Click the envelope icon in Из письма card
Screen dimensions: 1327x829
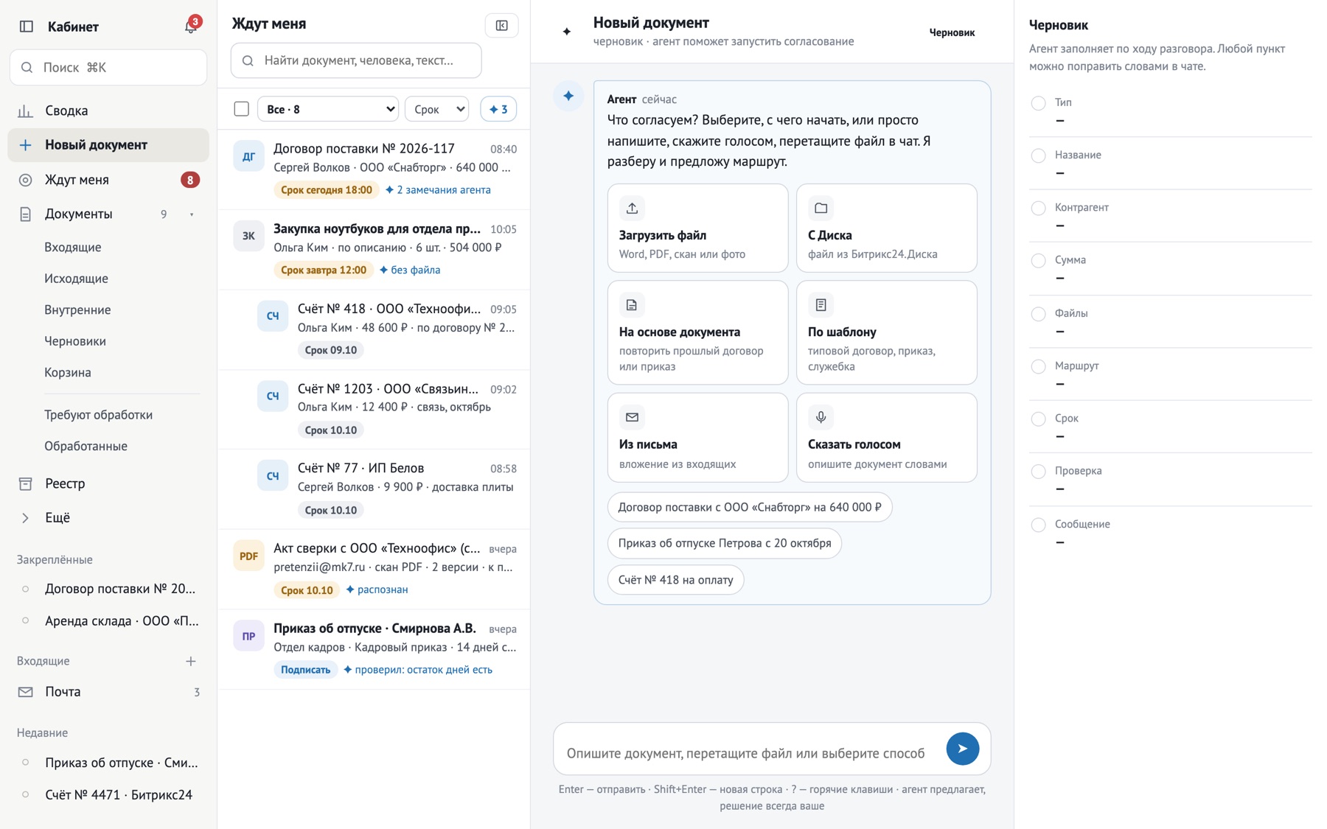(632, 417)
